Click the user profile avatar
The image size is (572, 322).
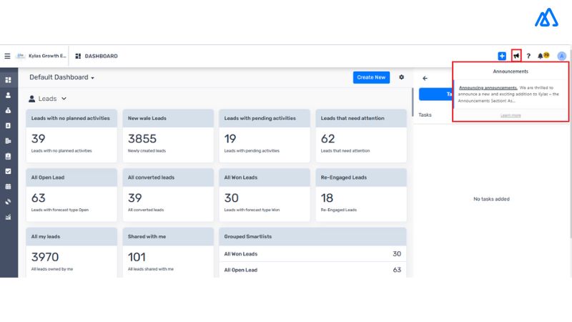tap(561, 56)
